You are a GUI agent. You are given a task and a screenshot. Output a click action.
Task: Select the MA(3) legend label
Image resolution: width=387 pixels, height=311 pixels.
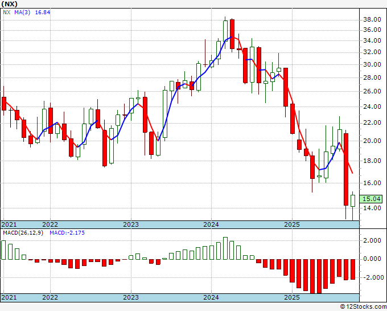(22, 12)
